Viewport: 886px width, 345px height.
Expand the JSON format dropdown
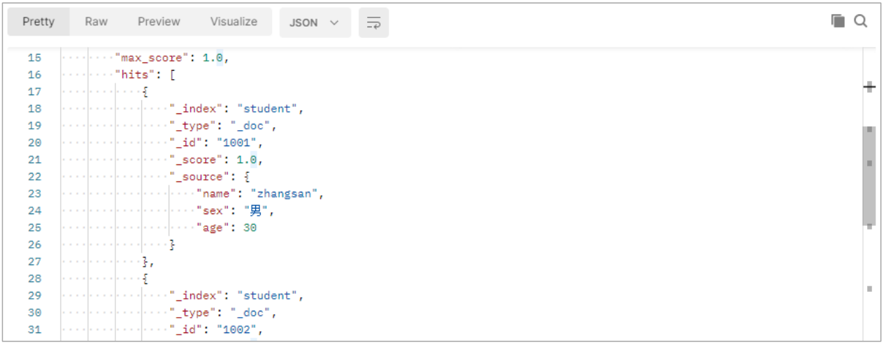pyautogui.click(x=315, y=22)
